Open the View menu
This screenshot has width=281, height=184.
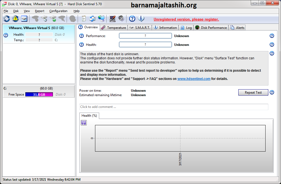[27, 11]
